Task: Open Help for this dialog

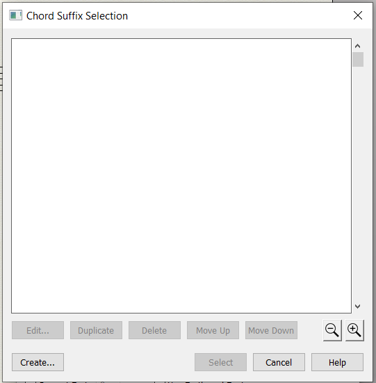Action: coord(337,362)
